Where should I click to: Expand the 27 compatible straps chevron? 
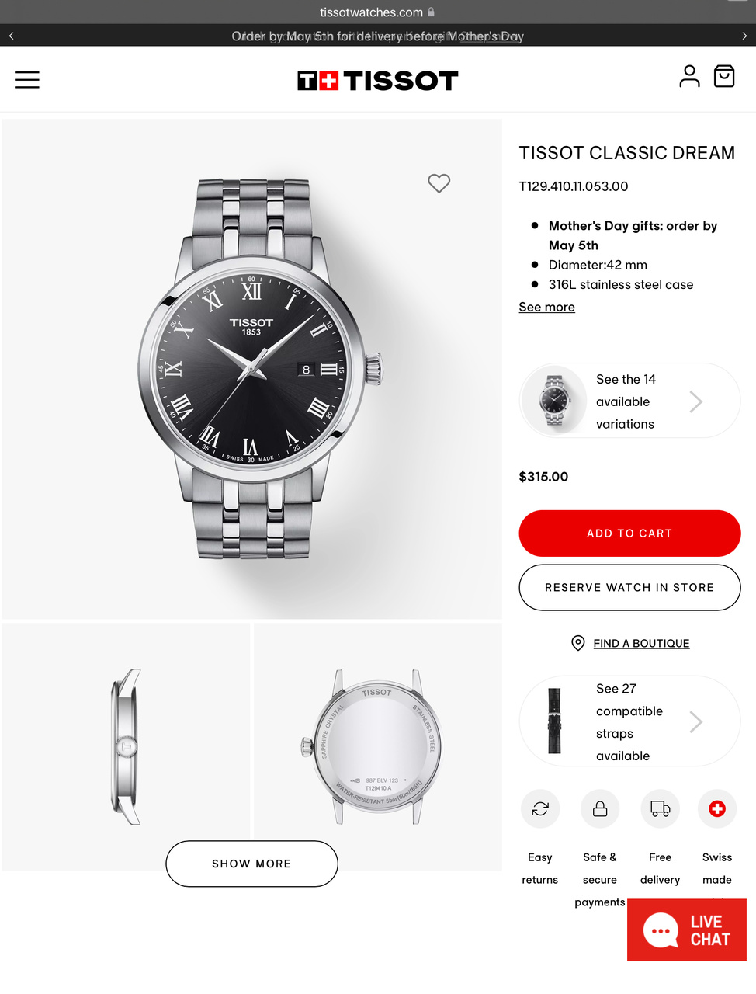(x=696, y=722)
